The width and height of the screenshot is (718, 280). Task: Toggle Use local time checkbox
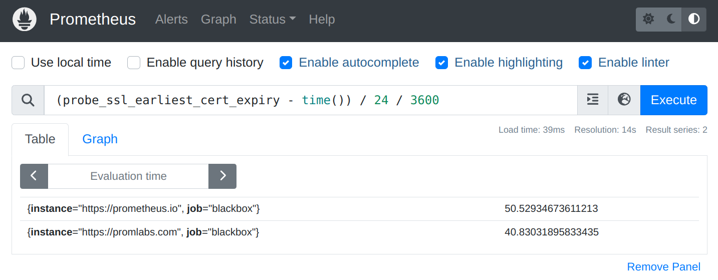pyautogui.click(x=19, y=63)
